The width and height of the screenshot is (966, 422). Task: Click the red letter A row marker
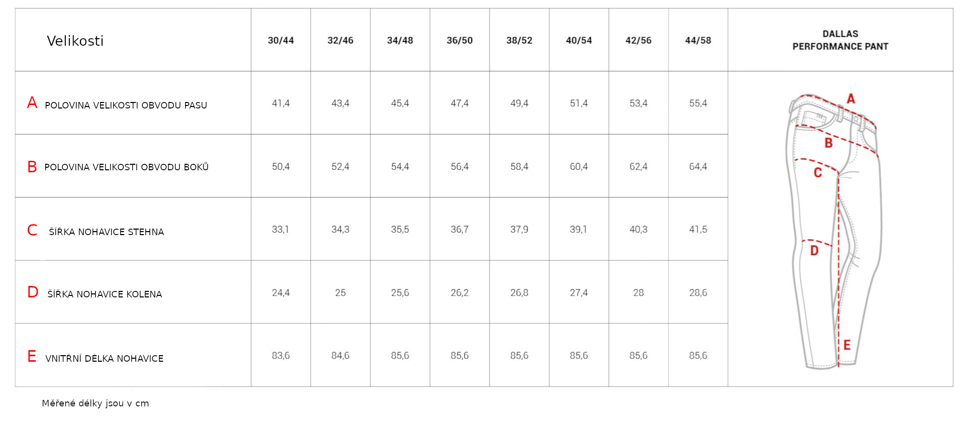(x=32, y=102)
